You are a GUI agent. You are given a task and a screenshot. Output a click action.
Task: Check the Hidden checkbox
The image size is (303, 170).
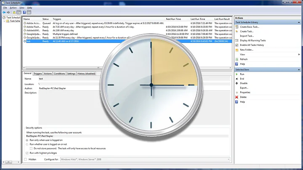[25, 159]
